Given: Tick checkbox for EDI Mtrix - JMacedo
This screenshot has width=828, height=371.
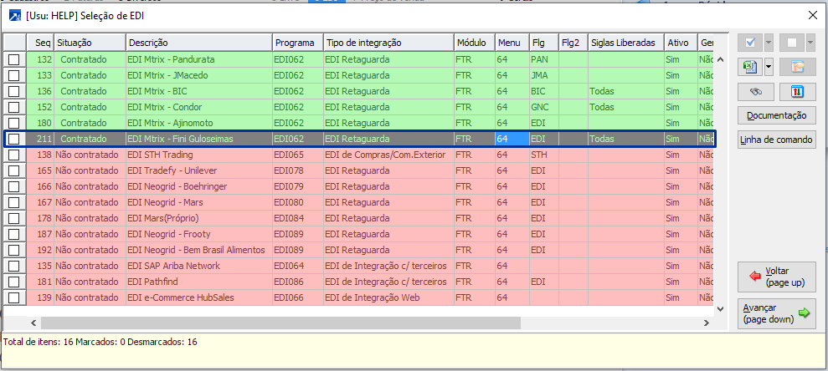Looking at the screenshot, I should pyautogui.click(x=14, y=75).
